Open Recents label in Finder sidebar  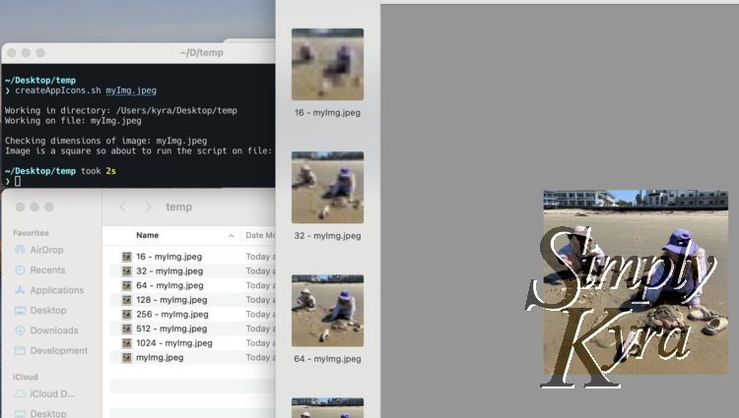(47, 269)
